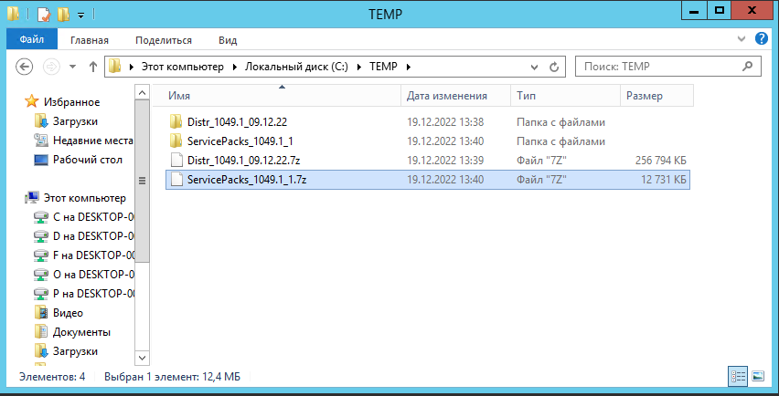Click the 256 794 КБ size cell
Image resolution: width=779 pixels, height=396 pixels.
pos(660,161)
